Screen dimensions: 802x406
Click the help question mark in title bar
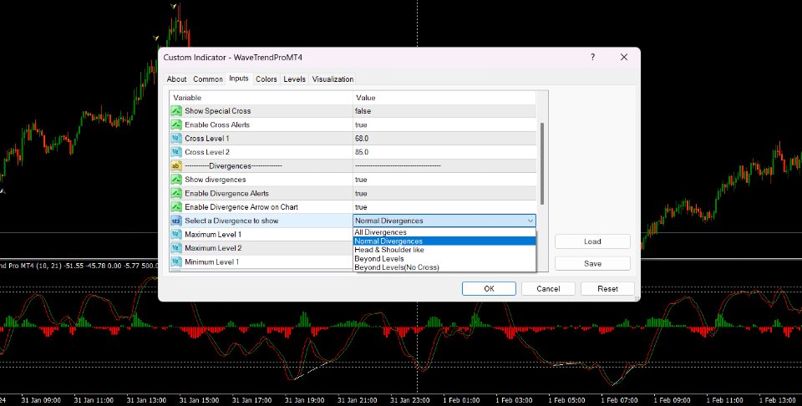pos(593,58)
